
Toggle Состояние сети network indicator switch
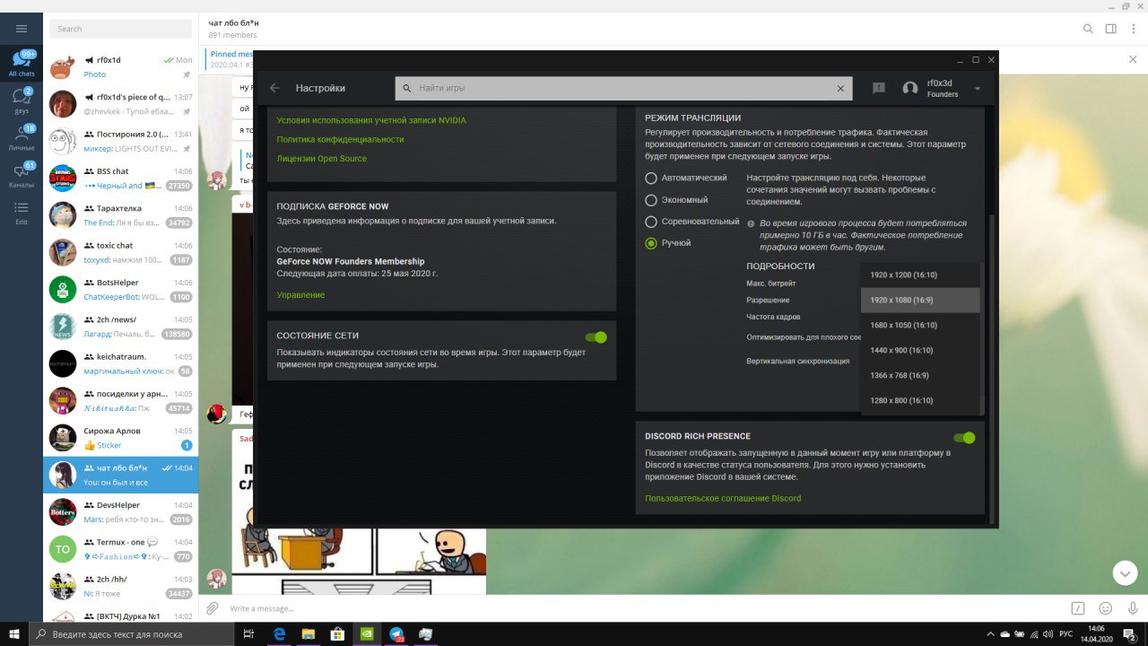[x=596, y=337]
